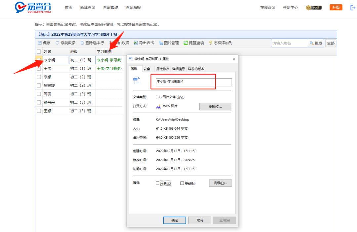Click the 确定 confirm button
Viewport: 357px width, 232px height.
[175, 220]
